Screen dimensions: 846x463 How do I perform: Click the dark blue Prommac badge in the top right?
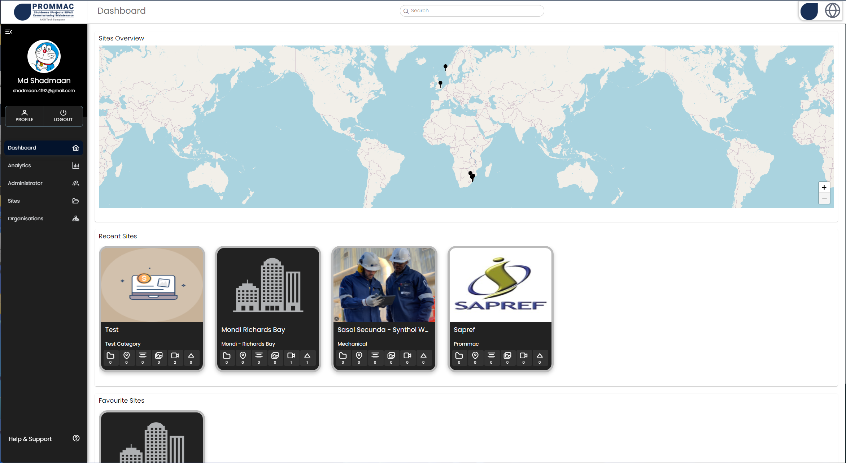809,11
